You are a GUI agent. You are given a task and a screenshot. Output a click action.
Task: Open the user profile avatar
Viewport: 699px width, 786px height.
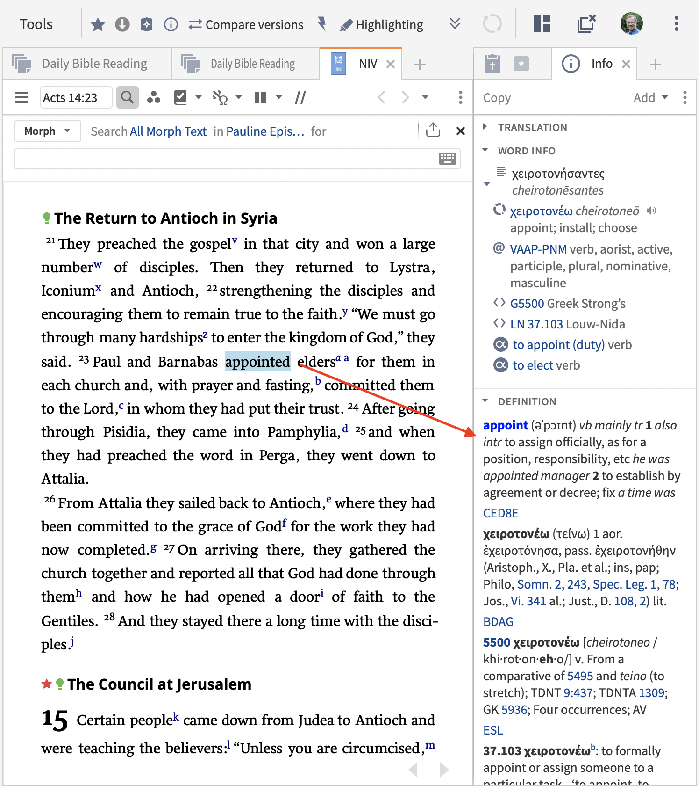pyautogui.click(x=632, y=23)
